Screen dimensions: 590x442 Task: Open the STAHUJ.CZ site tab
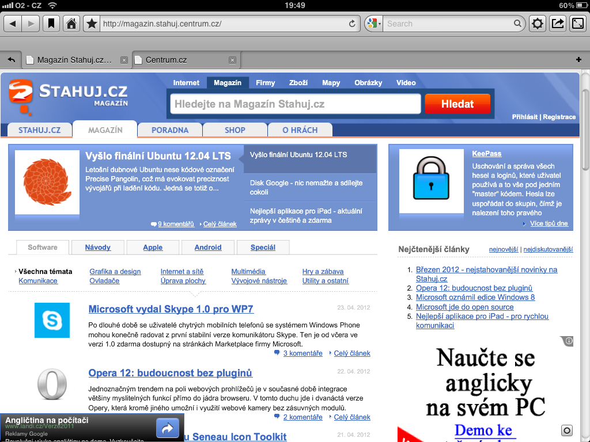pos(40,130)
